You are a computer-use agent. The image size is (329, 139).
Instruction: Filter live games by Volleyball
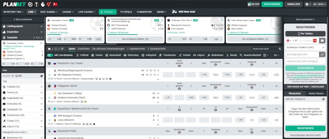(x=149, y=55)
